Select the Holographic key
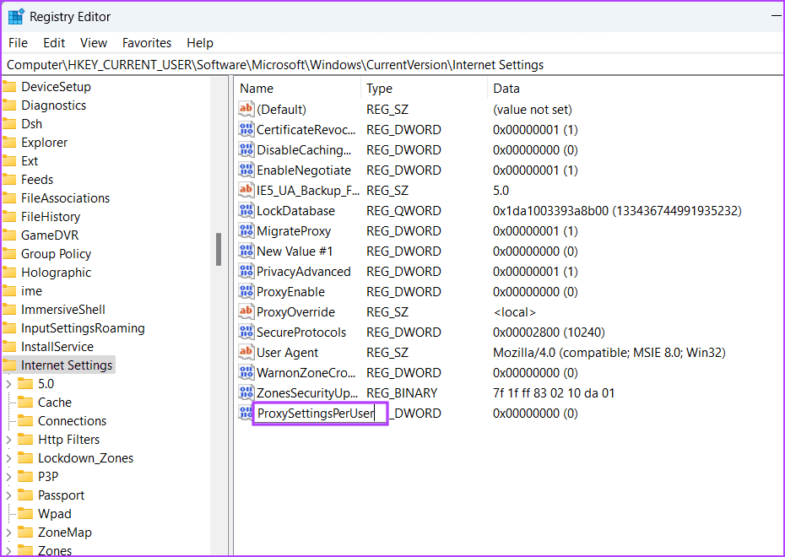Viewport: 785px width, 557px height. [x=56, y=273]
